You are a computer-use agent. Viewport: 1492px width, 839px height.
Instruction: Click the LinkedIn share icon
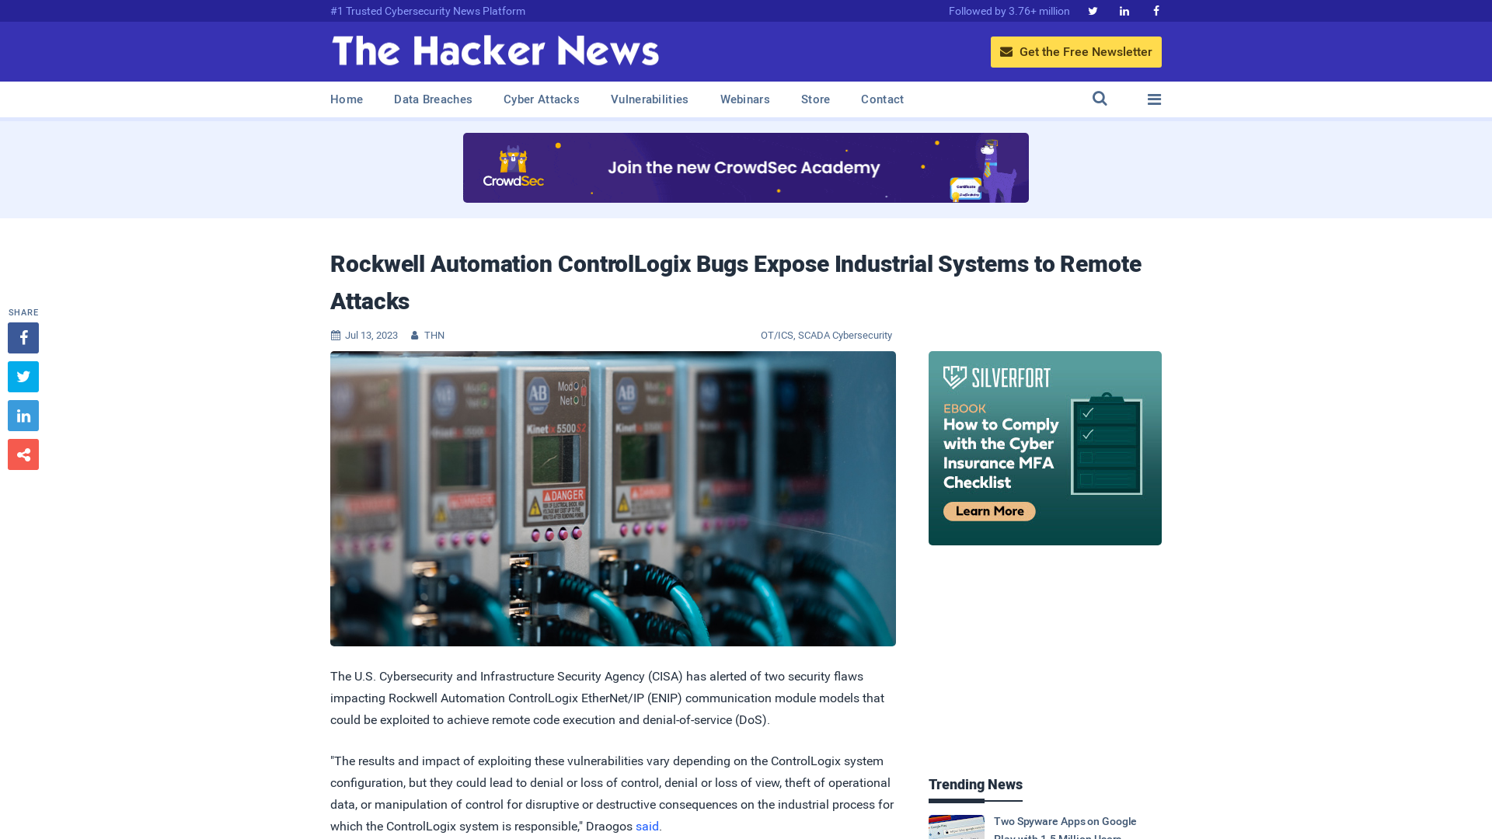(23, 415)
